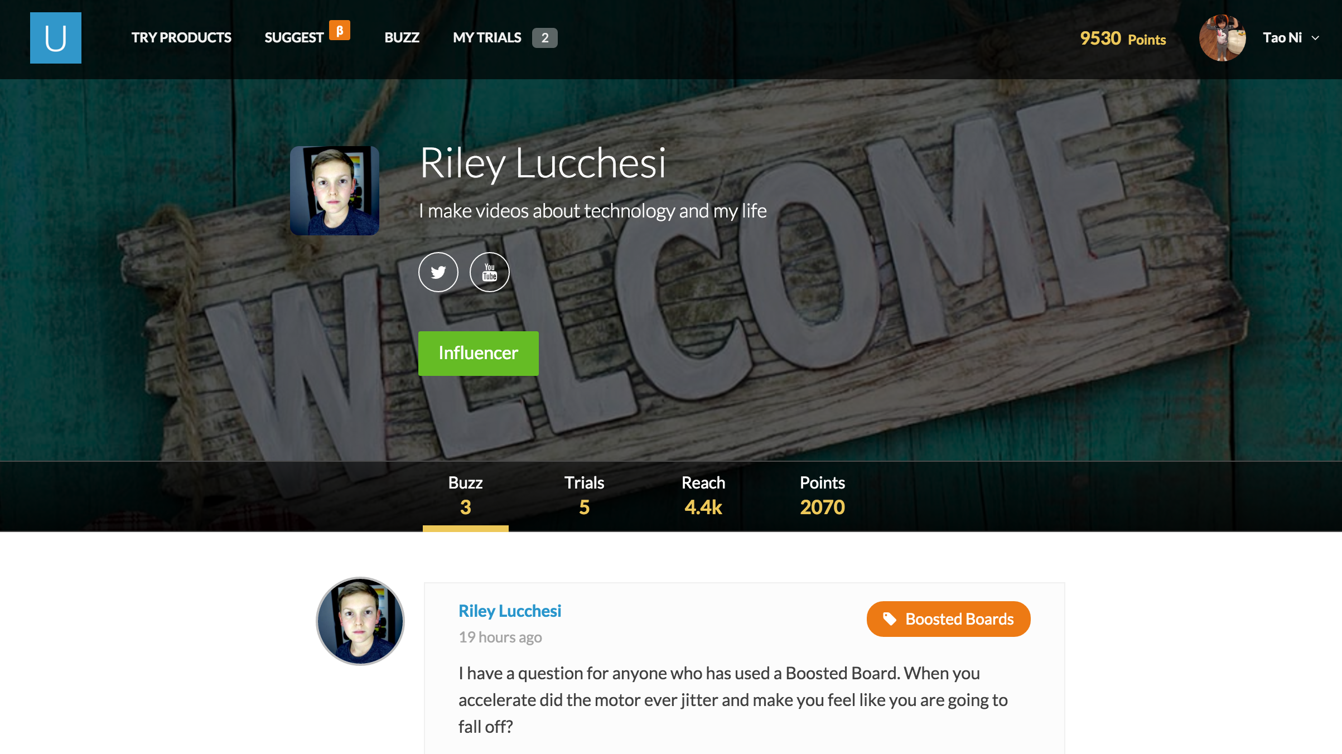Open My Trials in the navigation

(487, 38)
